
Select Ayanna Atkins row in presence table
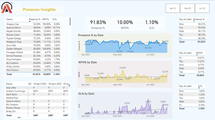33,28
